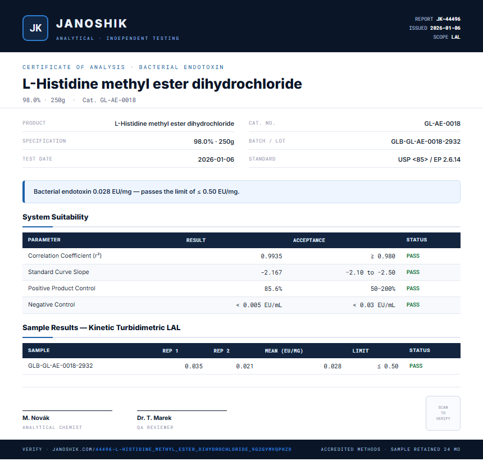Click the M. Novák signature name

(x=36, y=418)
